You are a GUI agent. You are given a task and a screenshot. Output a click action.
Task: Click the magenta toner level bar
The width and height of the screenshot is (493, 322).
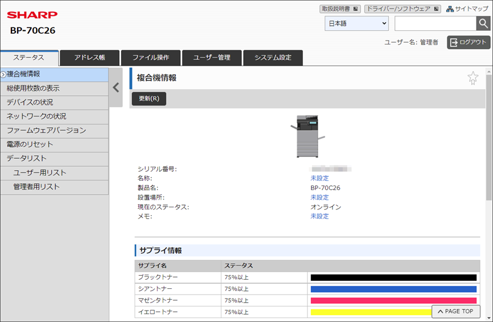(x=393, y=301)
